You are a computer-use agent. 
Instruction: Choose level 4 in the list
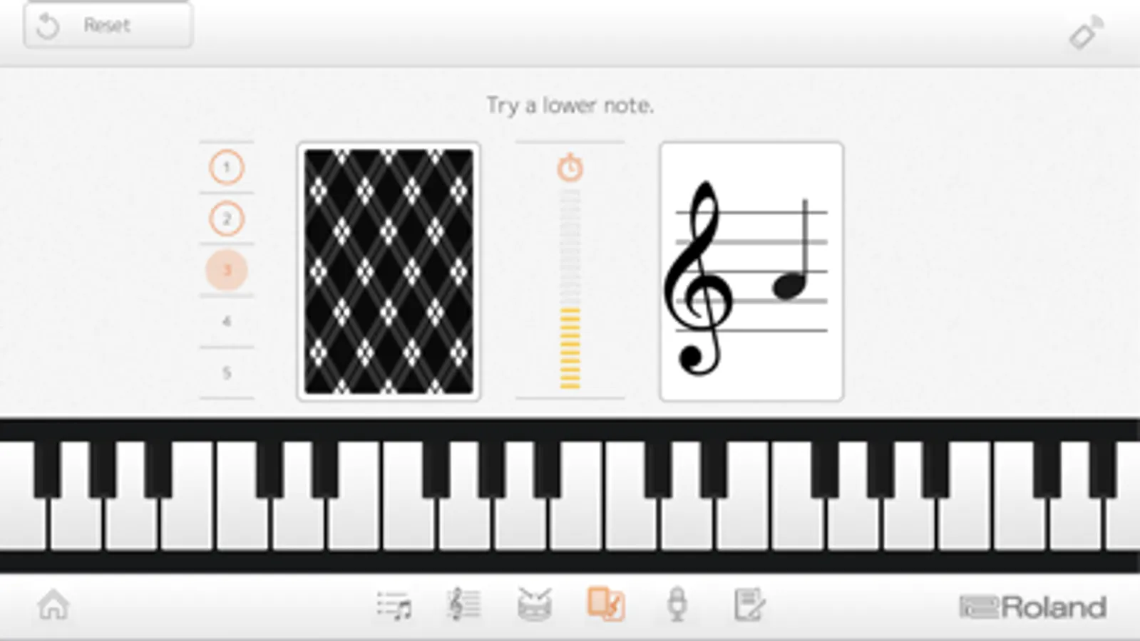tap(227, 321)
